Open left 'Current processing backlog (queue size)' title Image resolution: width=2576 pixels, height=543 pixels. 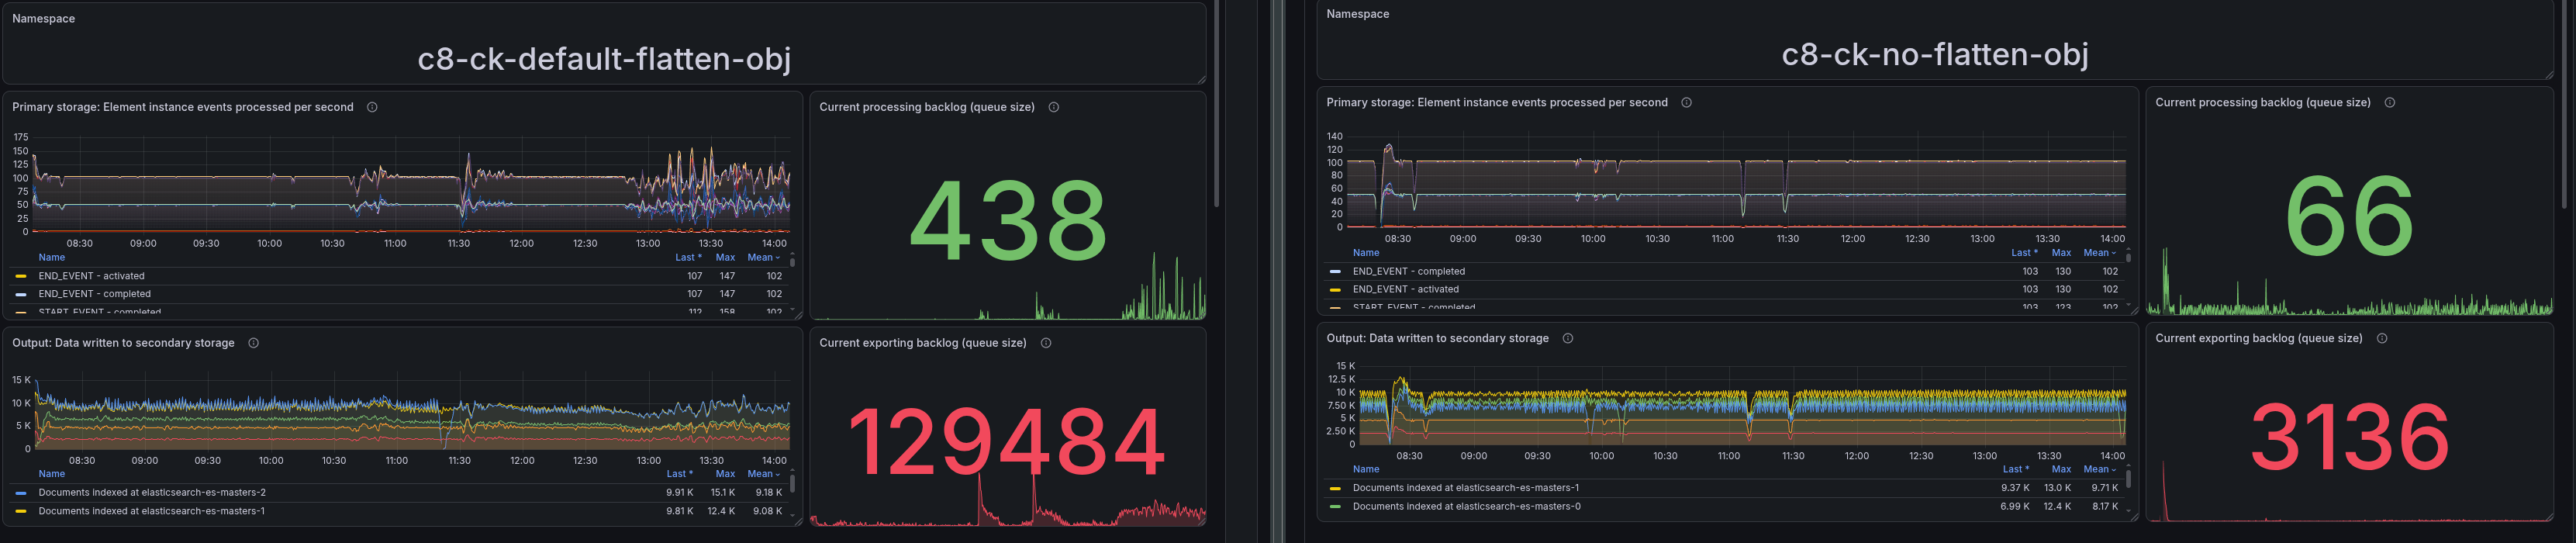(x=926, y=107)
